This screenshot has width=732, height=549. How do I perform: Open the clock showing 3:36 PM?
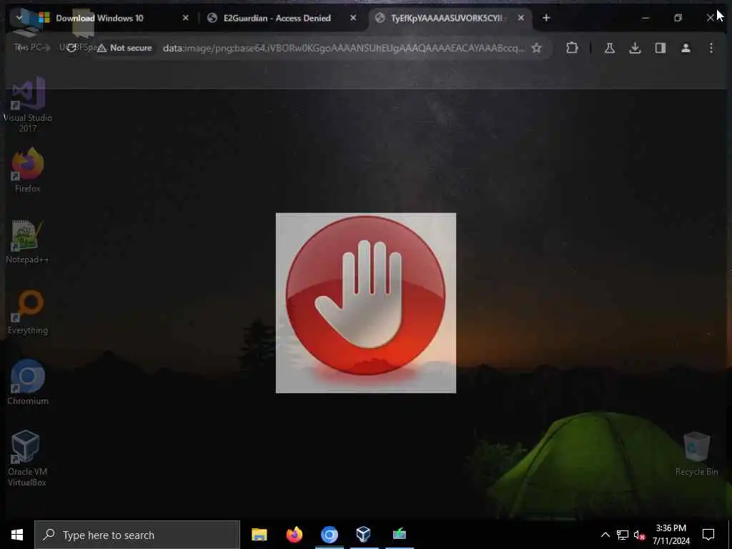(671, 535)
